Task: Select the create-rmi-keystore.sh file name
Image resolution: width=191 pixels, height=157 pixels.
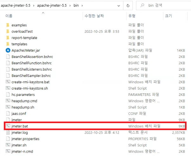Action: coord(30,88)
